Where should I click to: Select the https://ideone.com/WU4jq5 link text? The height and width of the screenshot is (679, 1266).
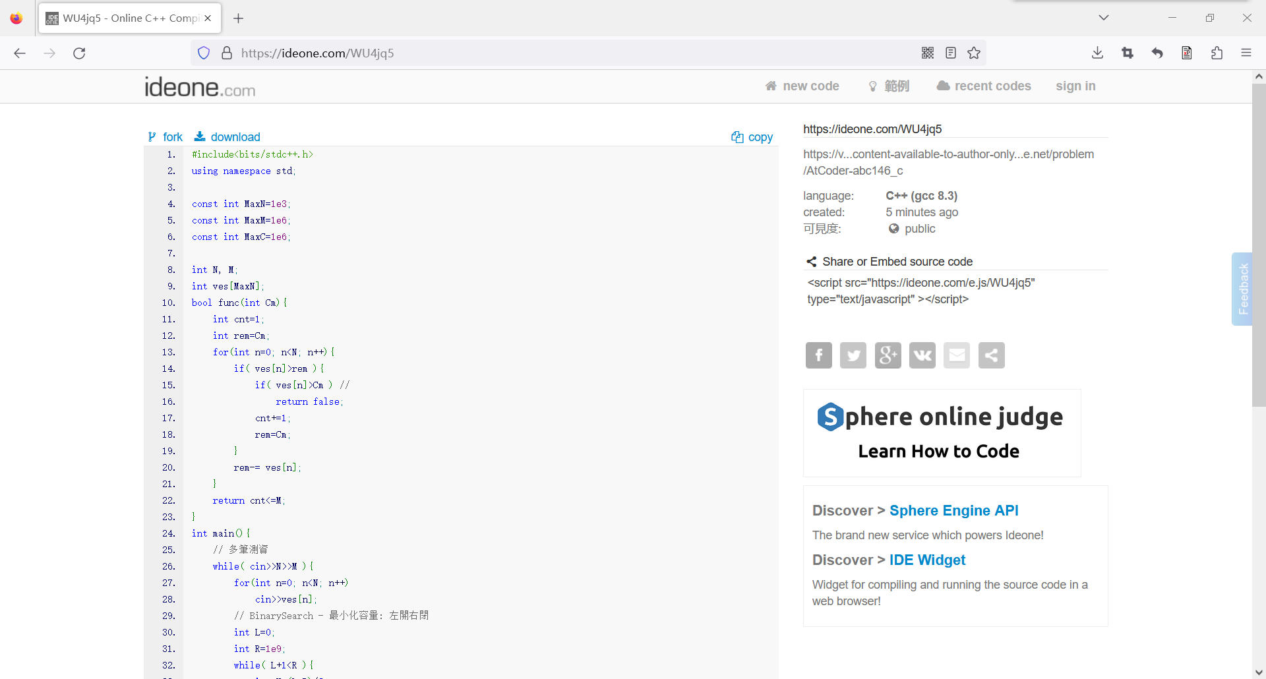(x=872, y=129)
